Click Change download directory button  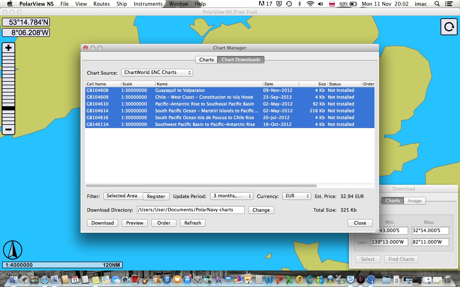[261, 210]
